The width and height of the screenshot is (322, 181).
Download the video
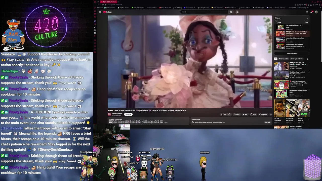(263, 114)
